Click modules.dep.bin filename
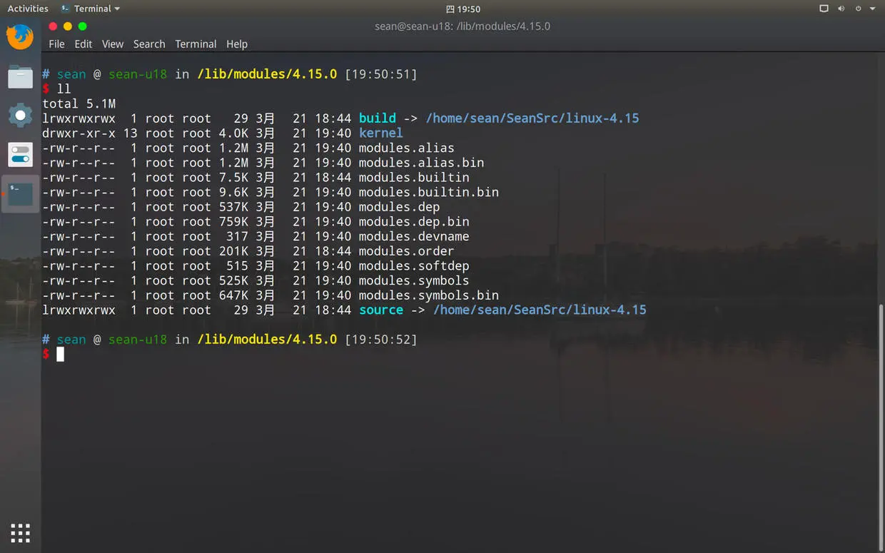The height and width of the screenshot is (553, 885). pyautogui.click(x=414, y=221)
